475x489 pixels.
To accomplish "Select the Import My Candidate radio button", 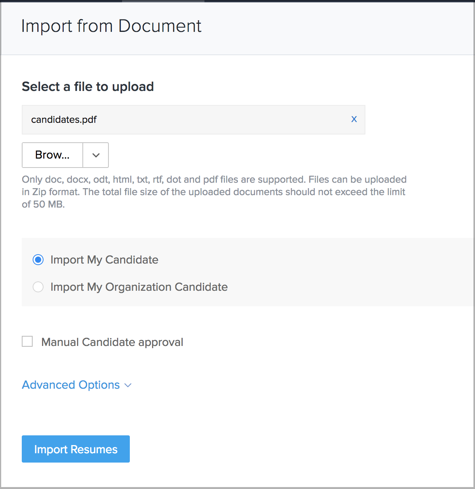I will pos(38,260).
